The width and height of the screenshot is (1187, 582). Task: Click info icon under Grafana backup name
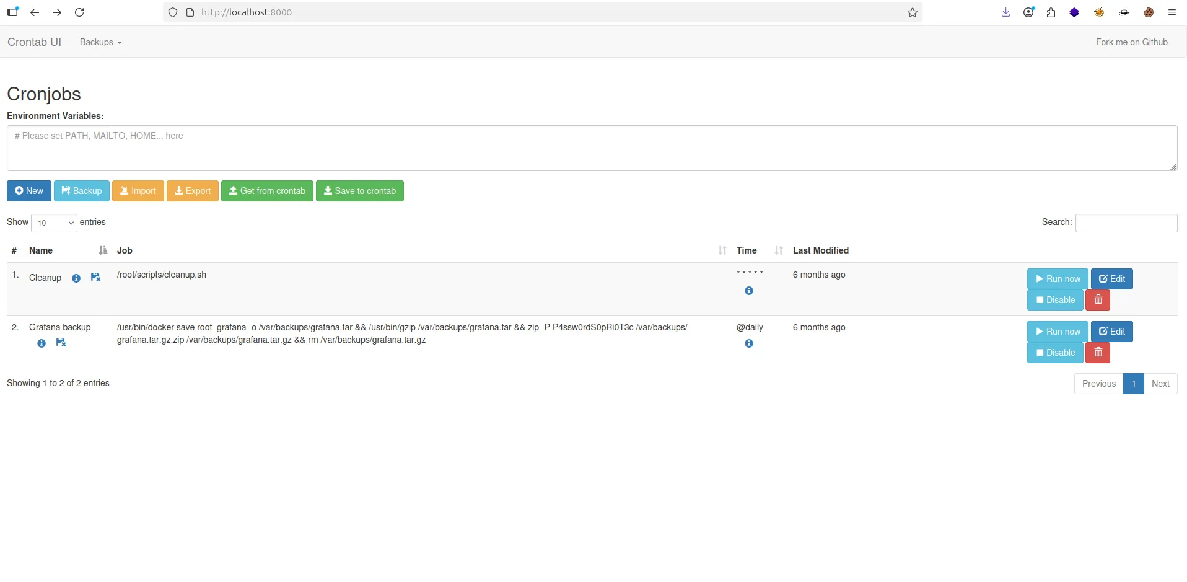point(42,343)
